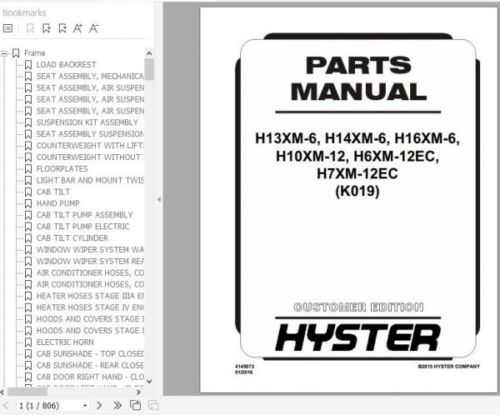
Task: Open CAB TILT bookmark
Action: pyautogui.click(x=53, y=192)
